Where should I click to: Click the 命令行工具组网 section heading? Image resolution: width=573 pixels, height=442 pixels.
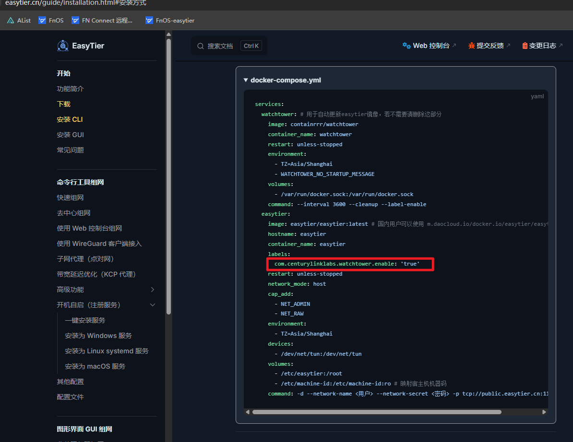pos(81,182)
